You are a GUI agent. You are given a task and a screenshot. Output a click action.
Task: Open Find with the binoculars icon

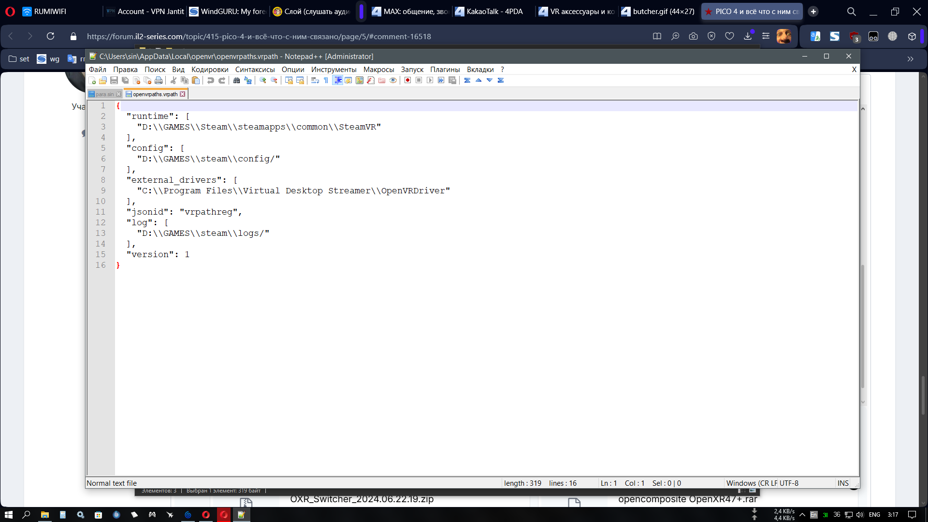pos(236,80)
